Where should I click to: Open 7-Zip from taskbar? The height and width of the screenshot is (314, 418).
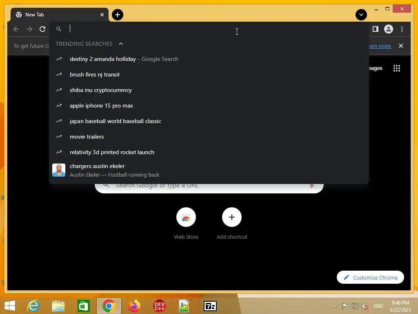click(x=210, y=306)
